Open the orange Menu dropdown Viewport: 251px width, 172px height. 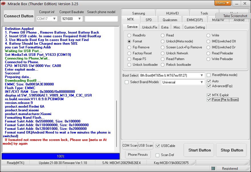(222, 3)
